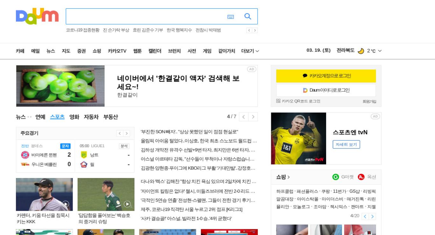Open headline '제주, 코로나19 직격탄 서울 누르고'
The image size is (435, 235).
click(x=191, y=210)
